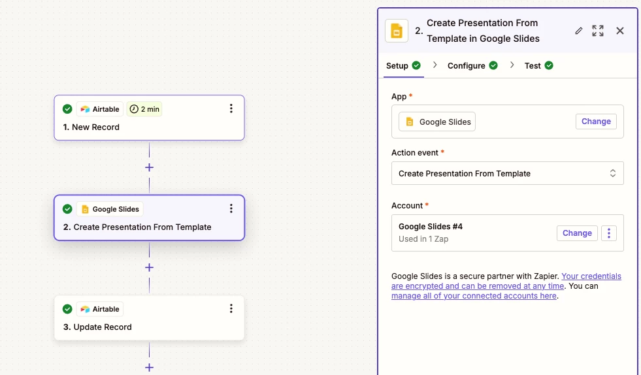Screen dimensions: 641x375
Task: Add a step below Update Record
Action: 149,367
